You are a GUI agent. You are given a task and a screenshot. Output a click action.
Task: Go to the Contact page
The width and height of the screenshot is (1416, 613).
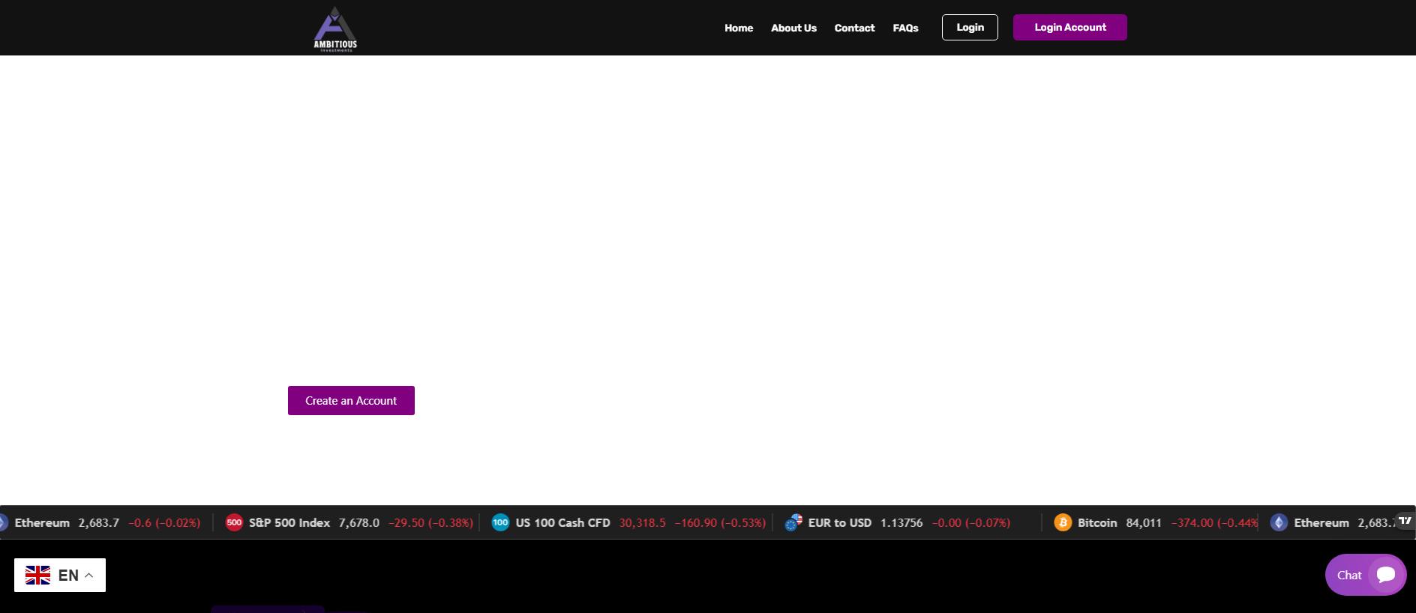tap(854, 28)
